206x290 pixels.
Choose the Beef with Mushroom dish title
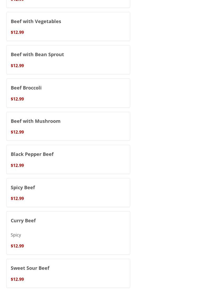(x=36, y=121)
